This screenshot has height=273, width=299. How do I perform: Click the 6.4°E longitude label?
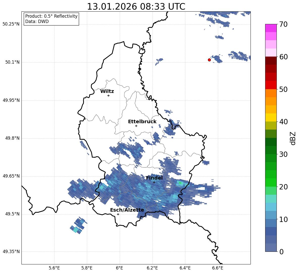pyautogui.click(x=185, y=268)
